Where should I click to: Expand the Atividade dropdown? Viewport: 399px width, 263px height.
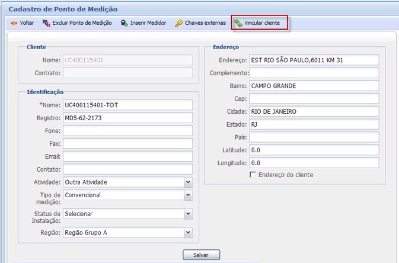tap(189, 182)
